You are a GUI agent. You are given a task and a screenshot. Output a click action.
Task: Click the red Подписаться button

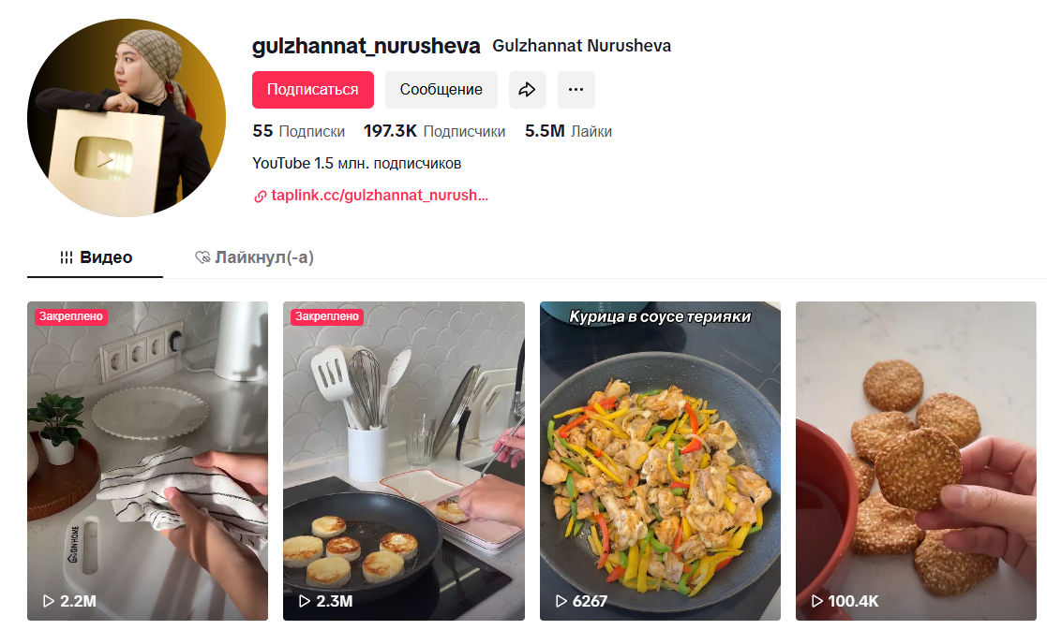[312, 89]
